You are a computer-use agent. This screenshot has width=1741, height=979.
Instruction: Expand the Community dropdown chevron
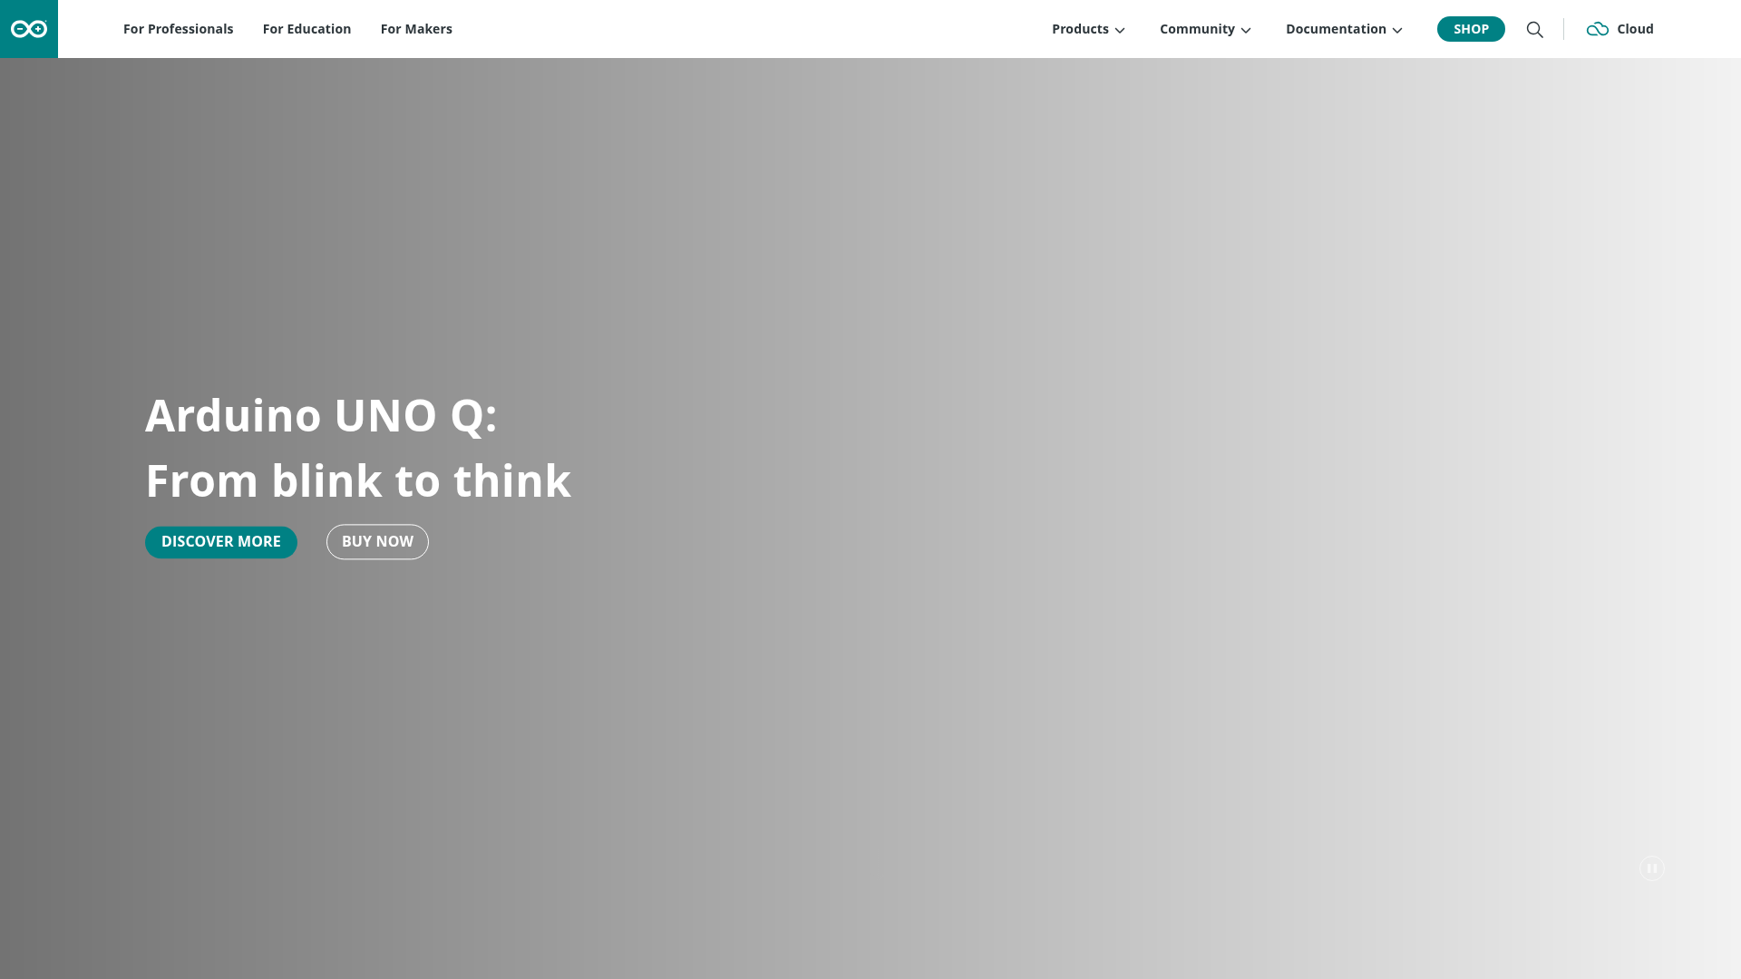pyautogui.click(x=1246, y=30)
